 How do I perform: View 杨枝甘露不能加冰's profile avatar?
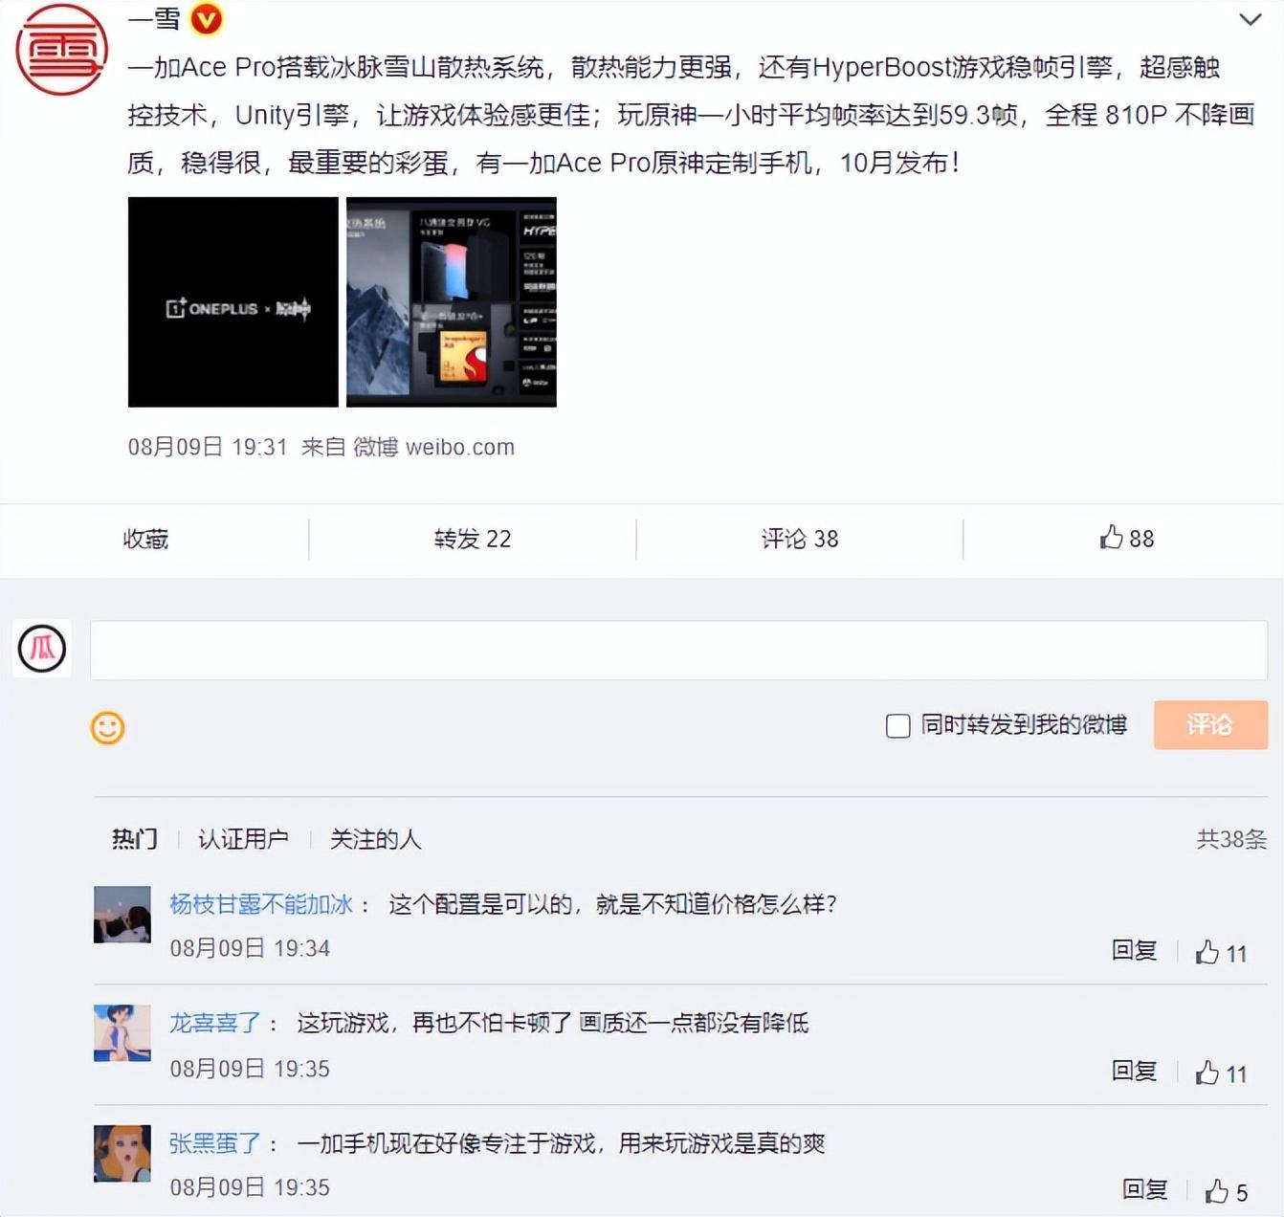[x=122, y=915]
